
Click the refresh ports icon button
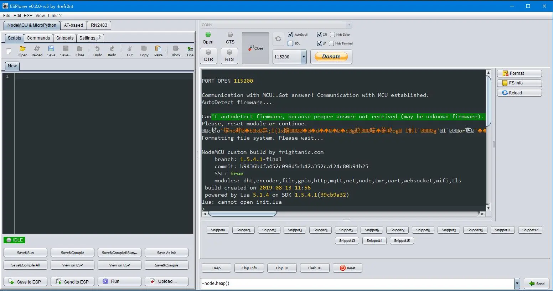point(278,39)
